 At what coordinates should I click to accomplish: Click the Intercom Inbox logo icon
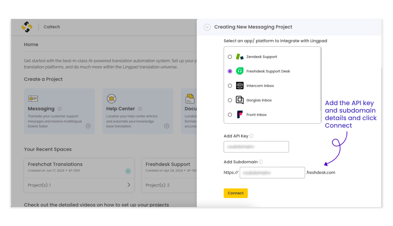[x=240, y=86]
